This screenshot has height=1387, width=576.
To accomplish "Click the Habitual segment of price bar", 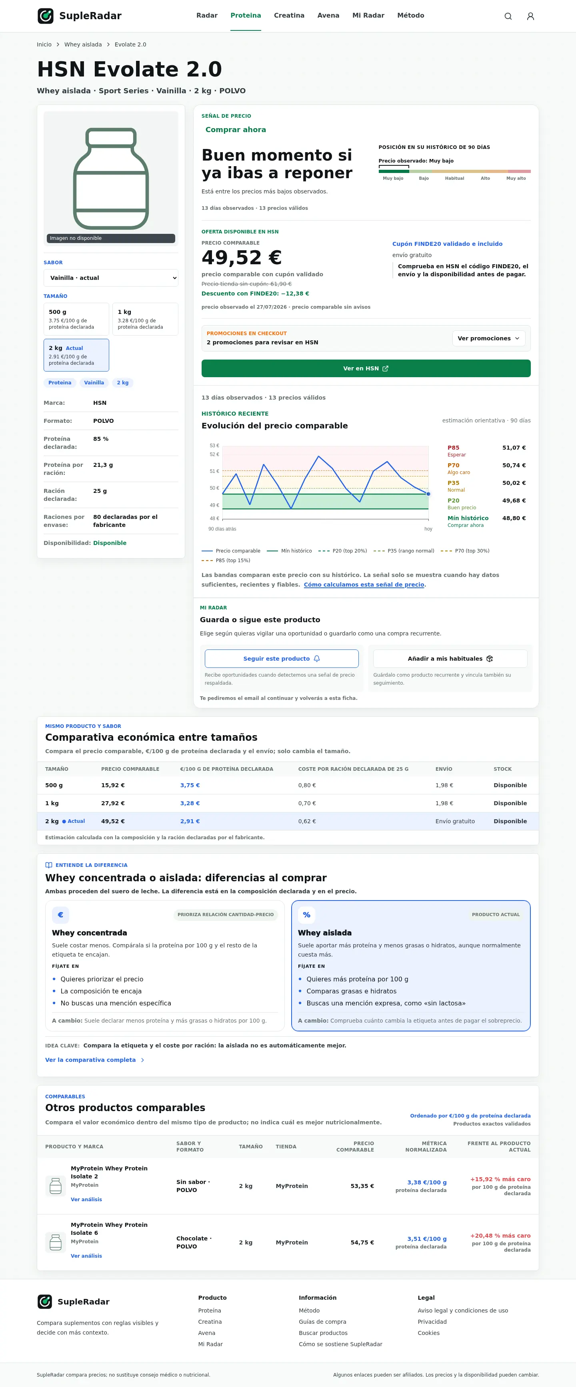I will click(x=454, y=171).
